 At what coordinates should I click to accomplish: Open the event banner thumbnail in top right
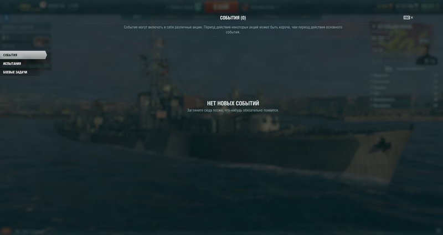pos(400,38)
